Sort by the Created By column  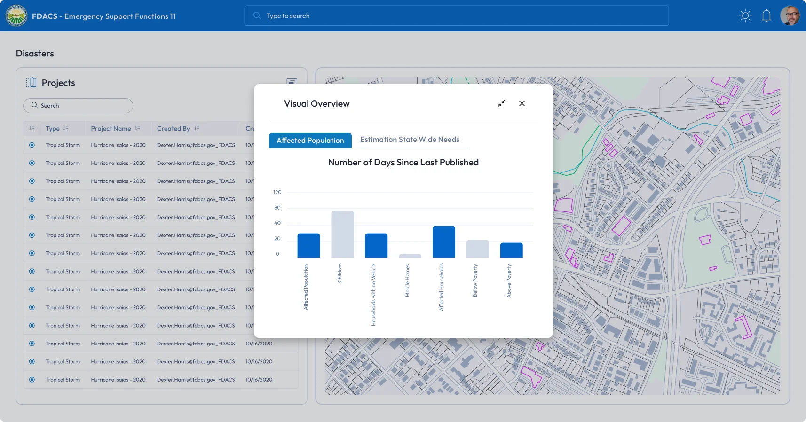(x=197, y=129)
